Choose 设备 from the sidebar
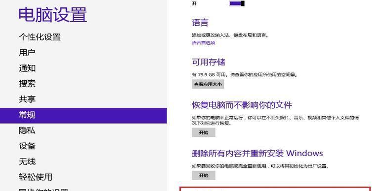The width and height of the screenshot is (382, 191). click(x=27, y=146)
